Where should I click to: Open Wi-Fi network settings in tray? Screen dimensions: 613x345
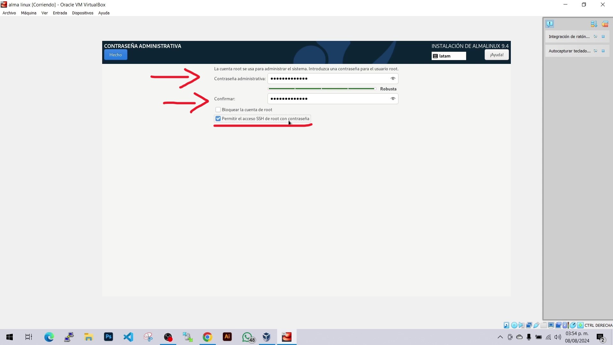click(x=549, y=337)
